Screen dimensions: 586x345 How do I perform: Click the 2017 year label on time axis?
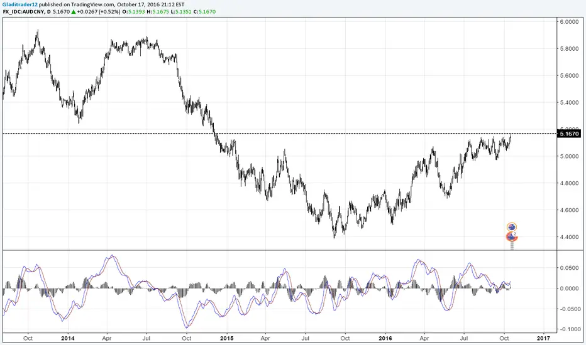coord(543,338)
